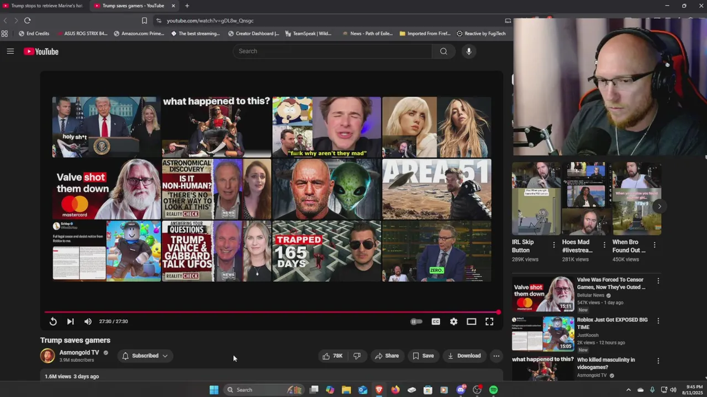Screen dimensions: 707x397
Task: Open 'Who killed masculinity in videogames?' video
Action: pyautogui.click(x=605, y=363)
